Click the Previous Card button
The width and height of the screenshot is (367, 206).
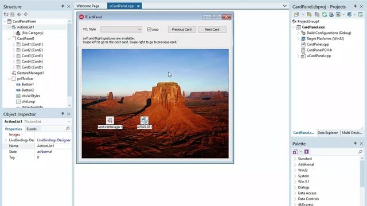point(182,29)
